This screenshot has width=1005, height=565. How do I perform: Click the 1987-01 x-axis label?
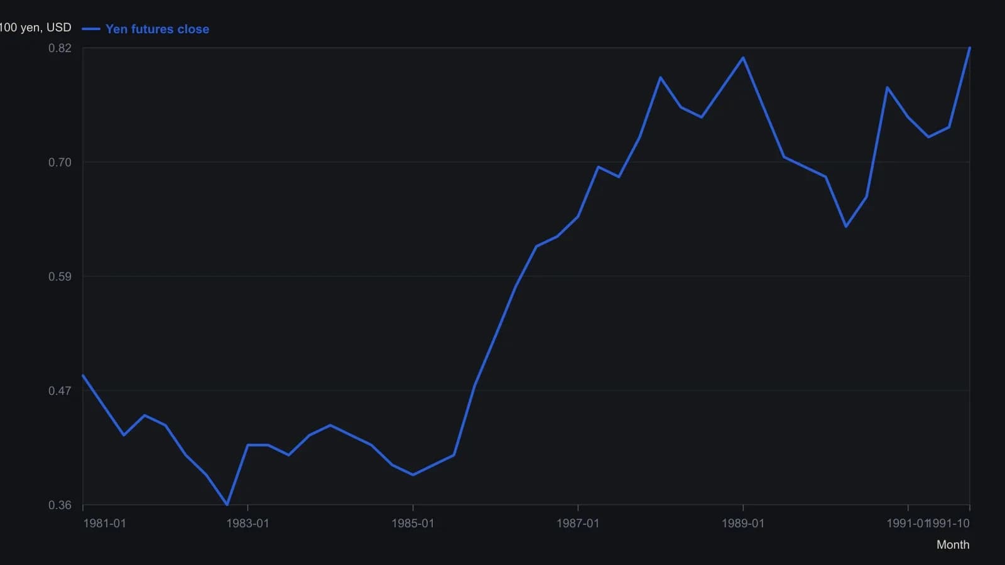tap(578, 524)
